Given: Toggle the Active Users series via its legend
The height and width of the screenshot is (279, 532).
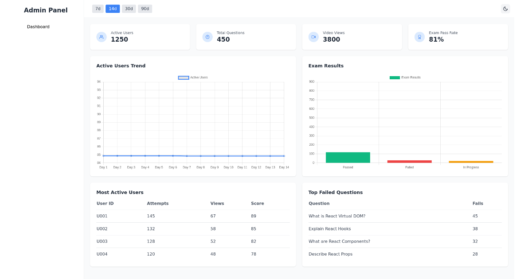Looking at the screenshot, I should [x=194, y=77].
